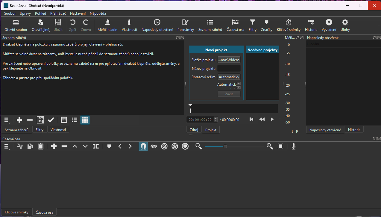Open Klíčové snímky stopwatch toolbar icon
The height and width of the screenshot is (217, 381).
[289, 25]
